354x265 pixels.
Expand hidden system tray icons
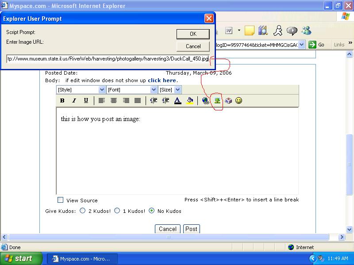[x=313, y=258]
